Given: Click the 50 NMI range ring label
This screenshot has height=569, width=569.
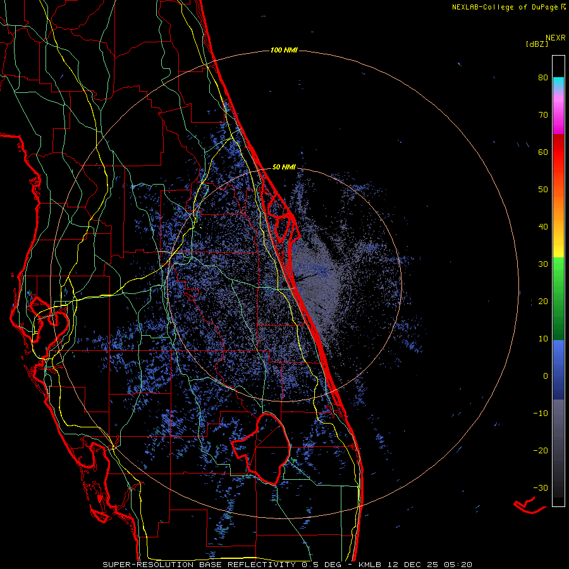Looking at the screenshot, I should click(x=284, y=168).
